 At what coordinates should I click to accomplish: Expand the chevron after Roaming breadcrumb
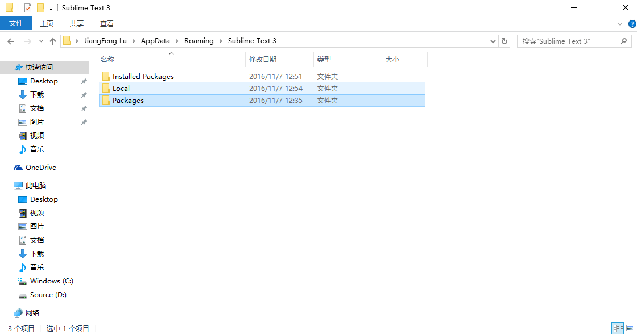(221, 41)
